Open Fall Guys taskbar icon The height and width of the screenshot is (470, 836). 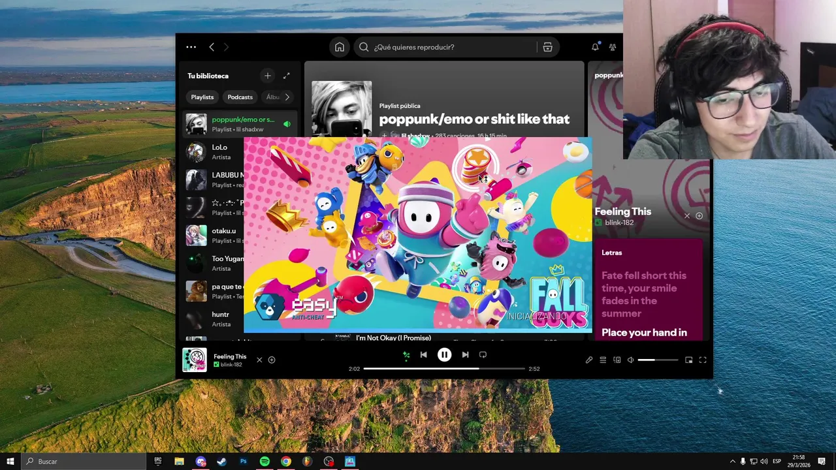coord(350,462)
